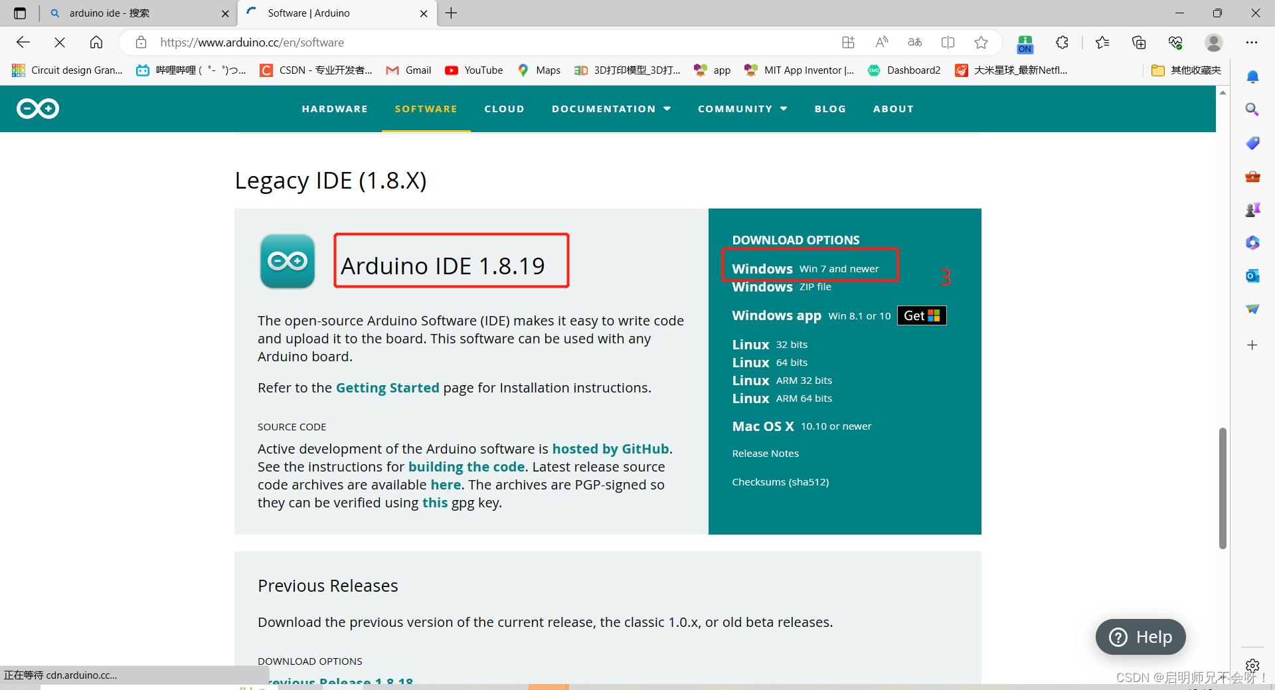This screenshot has height=690, width=1275.
Task: Open the Favorites list icon
Action: pyautogui.click(x=1102, y=43)
